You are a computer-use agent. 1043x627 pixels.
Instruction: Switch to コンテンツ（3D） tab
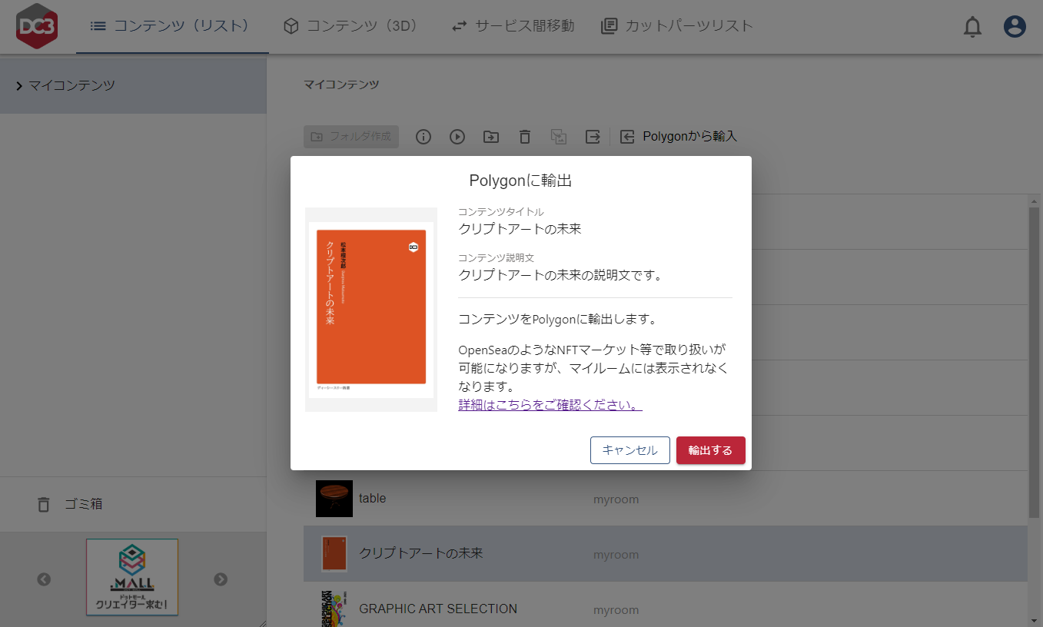[x=351, y=27]
